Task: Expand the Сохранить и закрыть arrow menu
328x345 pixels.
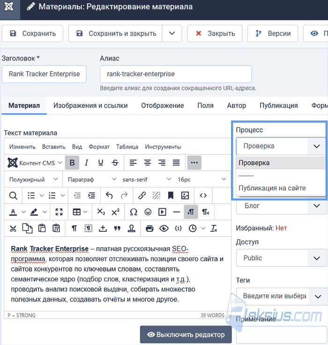Action: (x=172, y=33)
